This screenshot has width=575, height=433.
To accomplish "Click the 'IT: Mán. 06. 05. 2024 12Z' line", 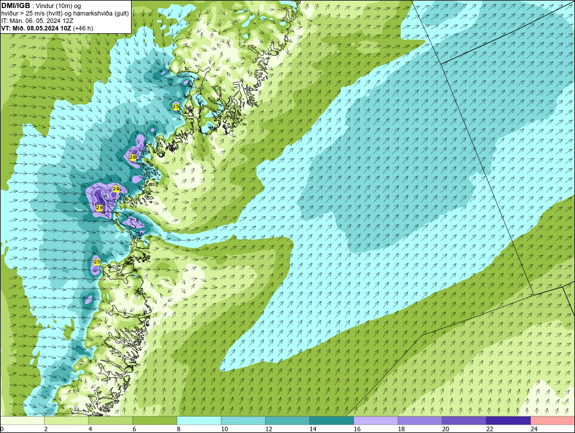I will [37, 21].
